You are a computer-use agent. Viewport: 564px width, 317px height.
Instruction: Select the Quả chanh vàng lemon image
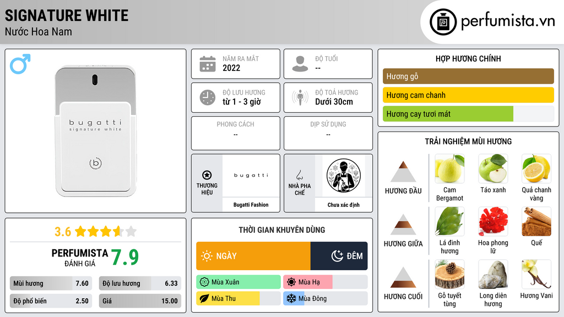[536, 168]
